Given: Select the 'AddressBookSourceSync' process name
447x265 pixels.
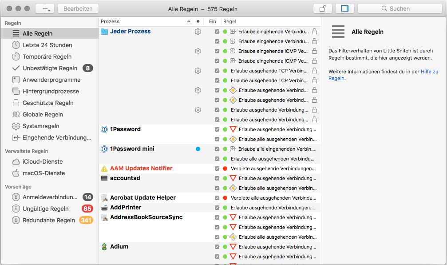Looking at the screenshot, I should click(146, 217).
